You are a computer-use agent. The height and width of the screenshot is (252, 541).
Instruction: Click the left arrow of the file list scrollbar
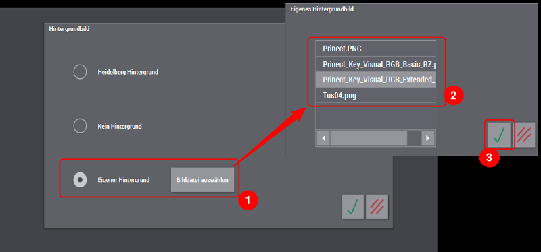coord(323,138)
